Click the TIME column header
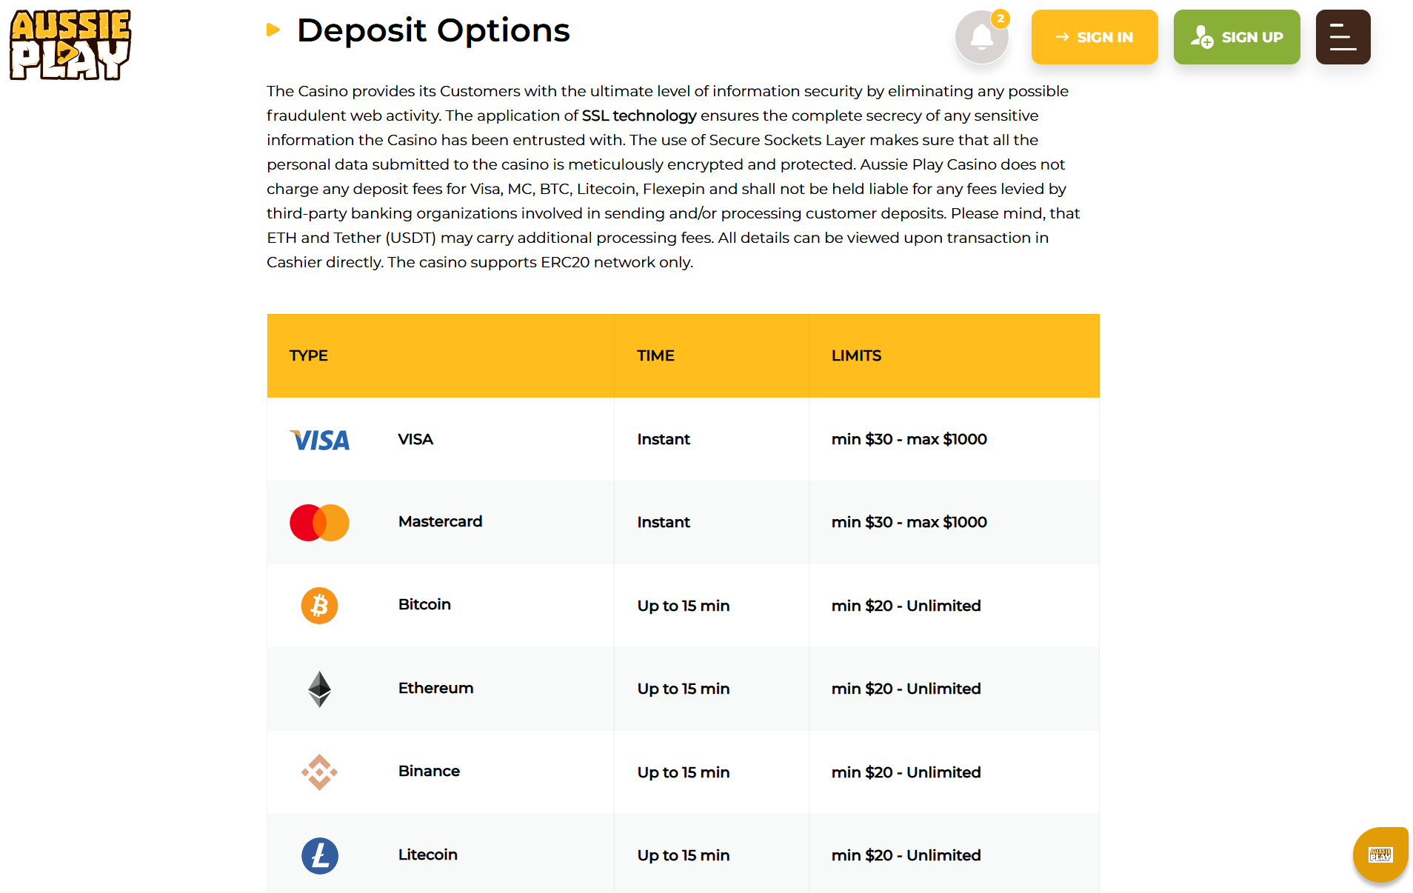This screenshot has height=893, width=1413. click(655, 355)
